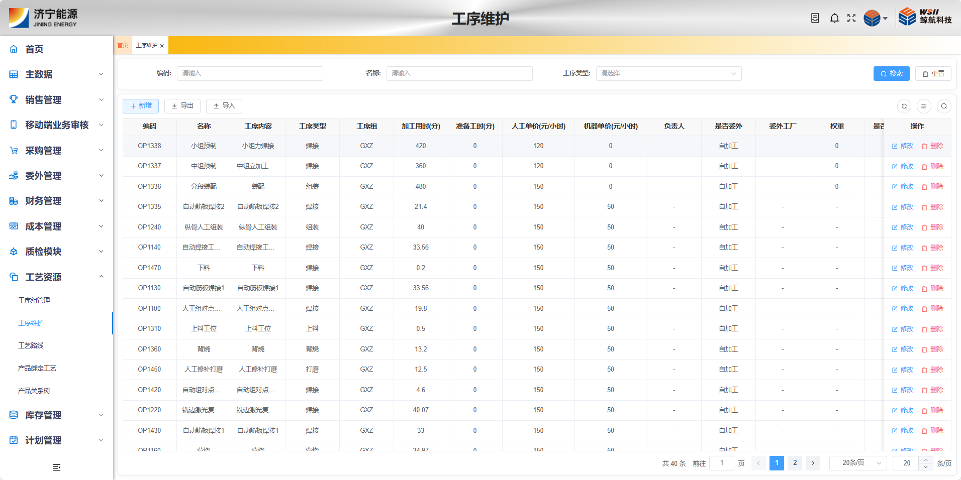Collapse the 工艺资源 menu chevron
Viewport: 961px width, 480px height.
(101, 277)
